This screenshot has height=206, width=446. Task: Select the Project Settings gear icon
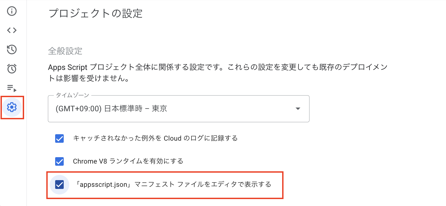pos(12,107)
